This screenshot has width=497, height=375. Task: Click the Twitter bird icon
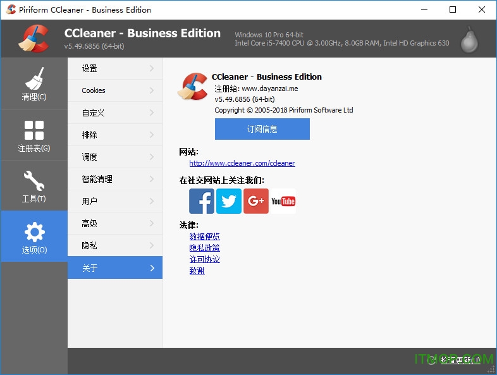point(229,201)
